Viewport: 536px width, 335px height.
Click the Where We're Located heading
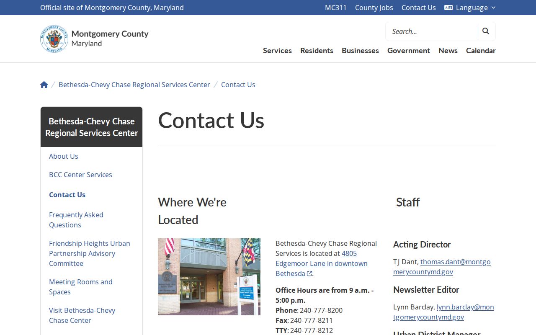[x=192, y=211]
